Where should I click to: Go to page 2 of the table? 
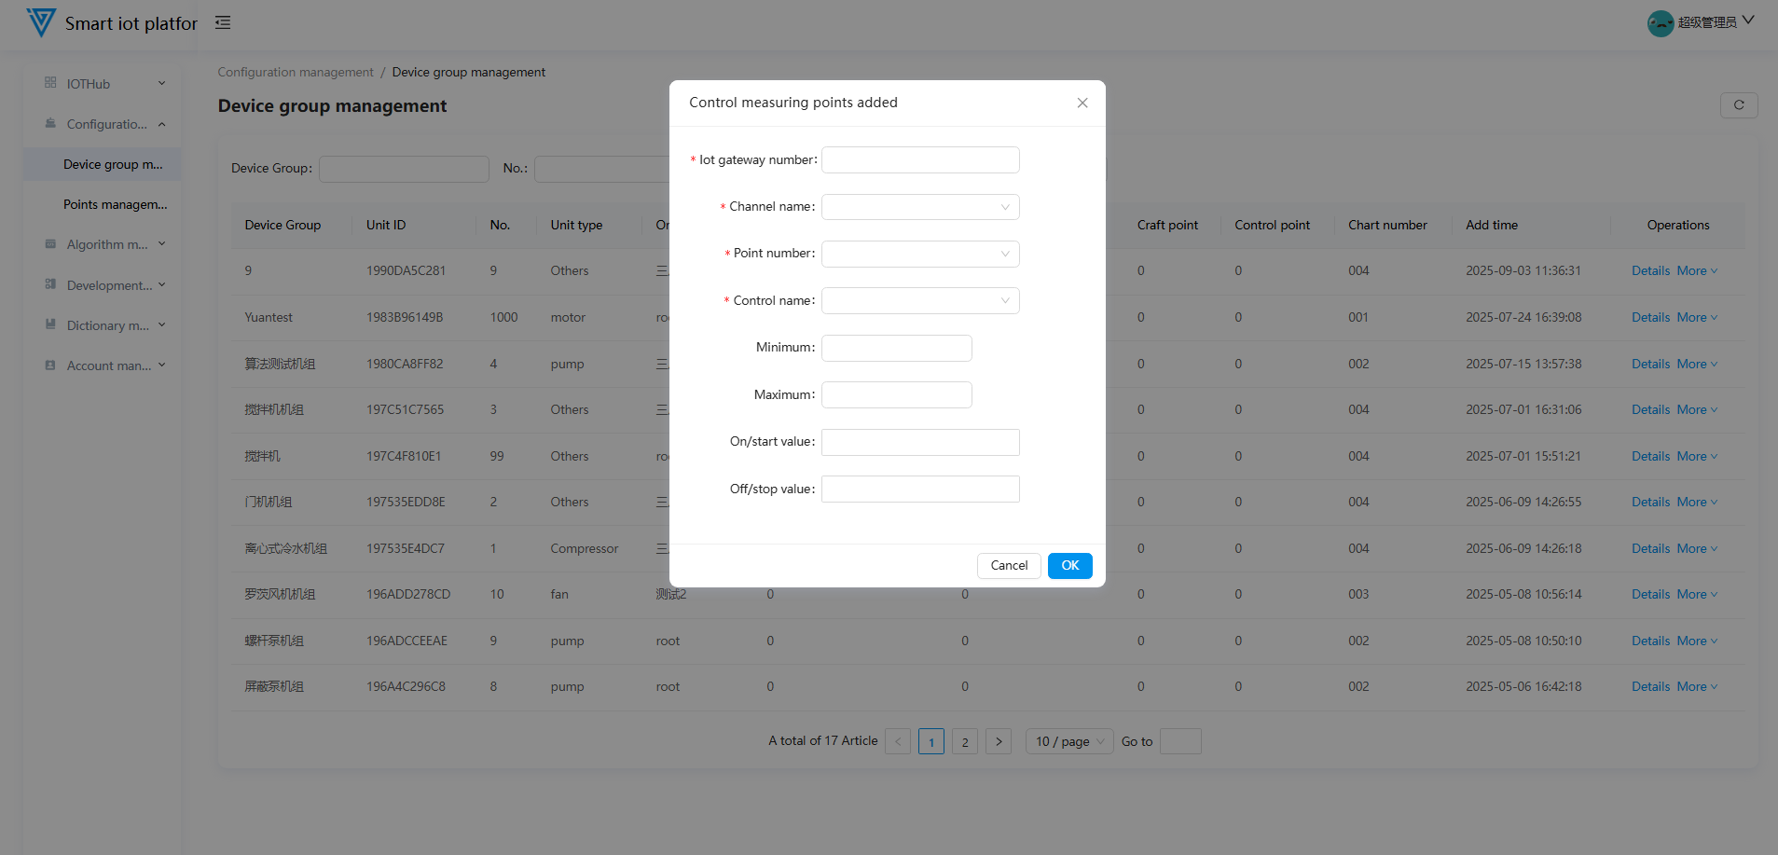point(964,741)
